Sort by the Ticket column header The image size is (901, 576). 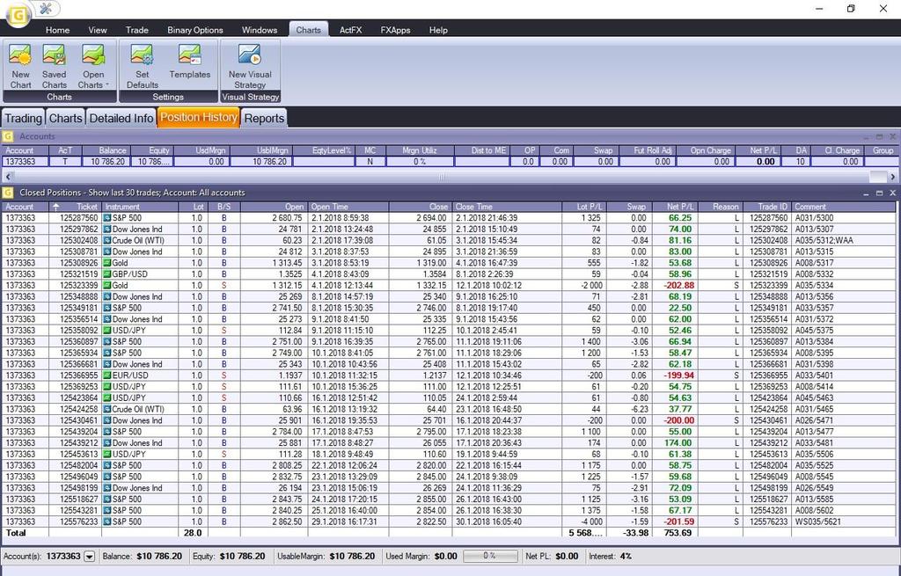pyautogui.click(x=76, y=207)
